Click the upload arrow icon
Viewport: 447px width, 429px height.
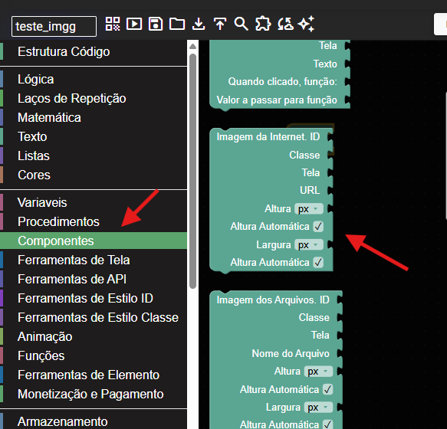pyautogui.click(x=220, y=24)
